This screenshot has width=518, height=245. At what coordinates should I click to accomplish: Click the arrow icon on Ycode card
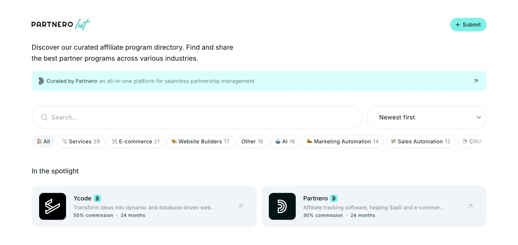tap(240, 206)
